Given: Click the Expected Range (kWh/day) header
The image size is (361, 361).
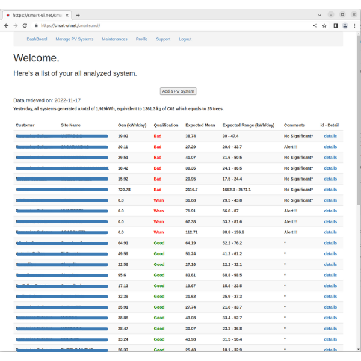Looking at the screenshot, I should click(x=248, y=125).
